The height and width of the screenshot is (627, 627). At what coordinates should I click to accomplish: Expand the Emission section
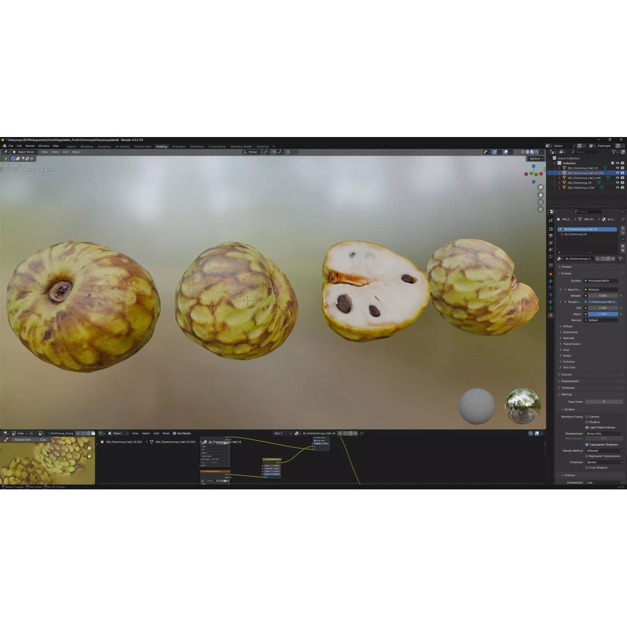coord(560,362)
